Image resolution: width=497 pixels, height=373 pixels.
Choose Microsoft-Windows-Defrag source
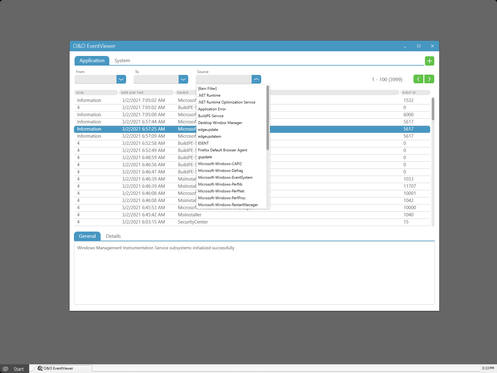[231, 171]
